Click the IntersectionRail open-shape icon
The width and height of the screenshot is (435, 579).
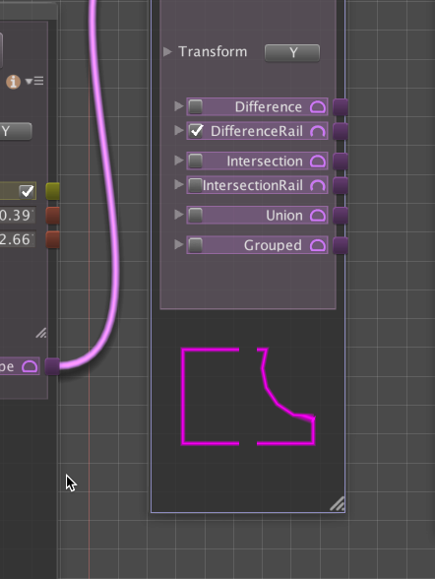click(x=318, y=185)
